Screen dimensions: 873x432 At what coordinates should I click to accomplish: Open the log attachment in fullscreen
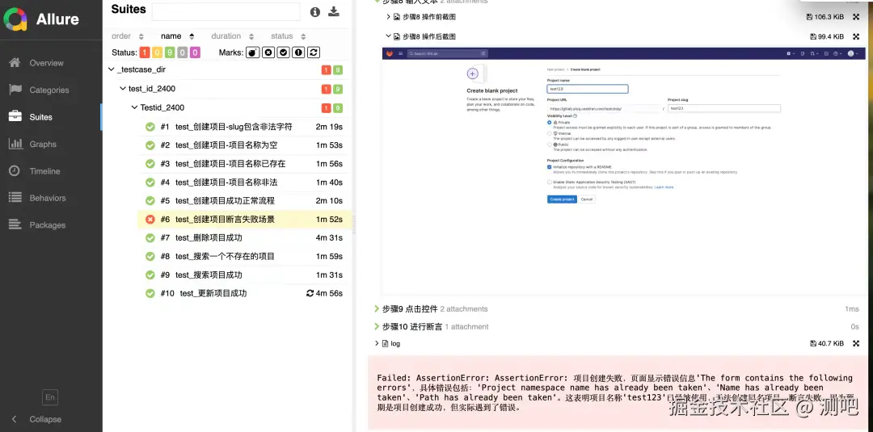coord(856,344)
